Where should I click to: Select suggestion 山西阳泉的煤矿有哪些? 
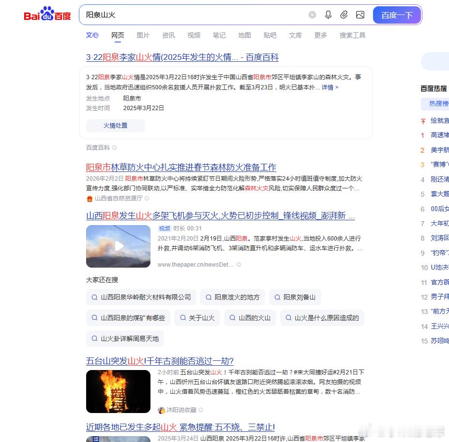[x=128, y=318]
